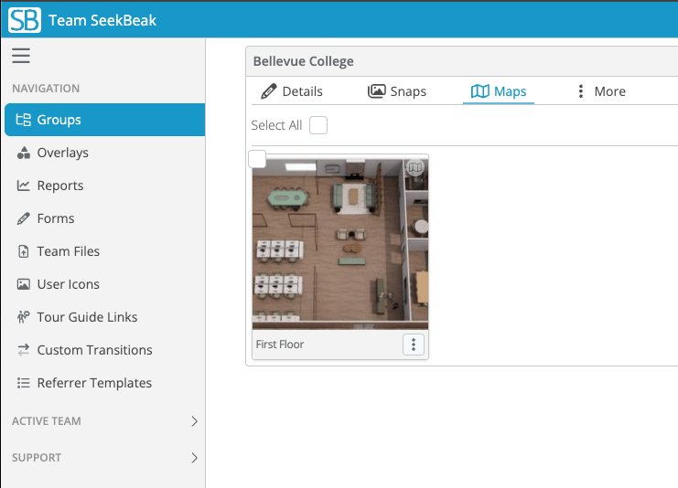Click the Forms pencil icon

coord(24,218)
